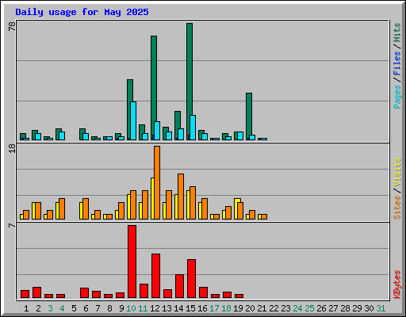Select the yellow Sites bar on day 19
406x317 pixels.
click(237, 208)
